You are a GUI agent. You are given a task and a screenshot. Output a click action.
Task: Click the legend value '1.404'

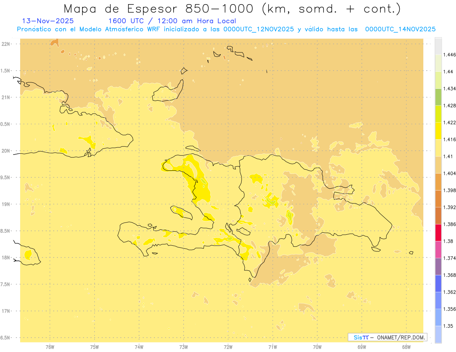pyautogui.click(x=450, y=173)
